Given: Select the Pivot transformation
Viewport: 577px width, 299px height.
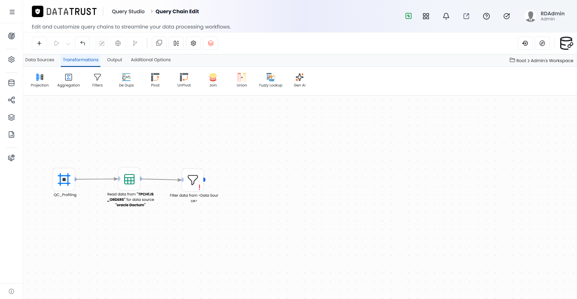Looking at the screenshot, I should coord(155,80).
